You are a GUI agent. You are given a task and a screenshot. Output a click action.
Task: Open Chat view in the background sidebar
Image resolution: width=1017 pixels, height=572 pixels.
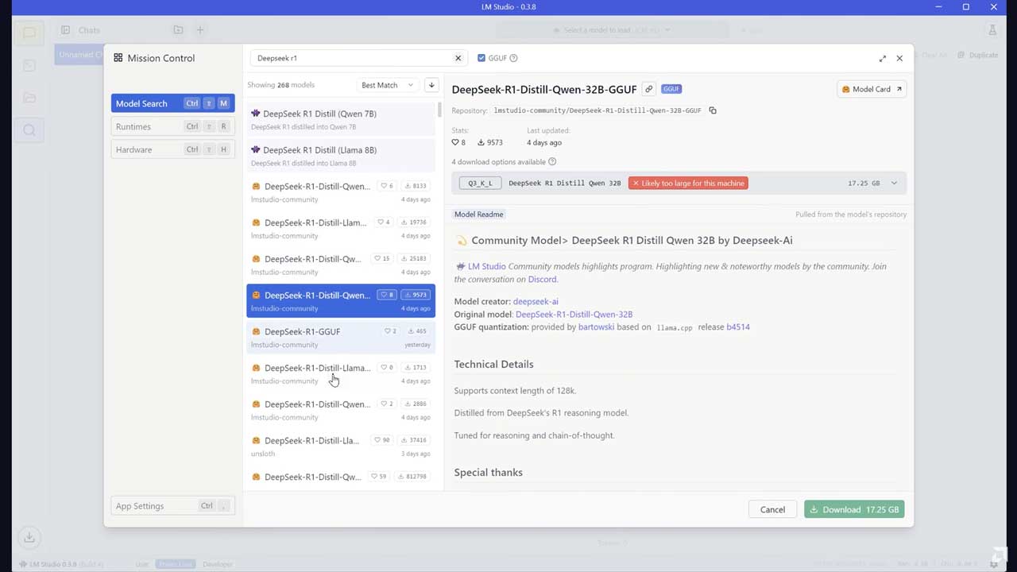[29, 33]
